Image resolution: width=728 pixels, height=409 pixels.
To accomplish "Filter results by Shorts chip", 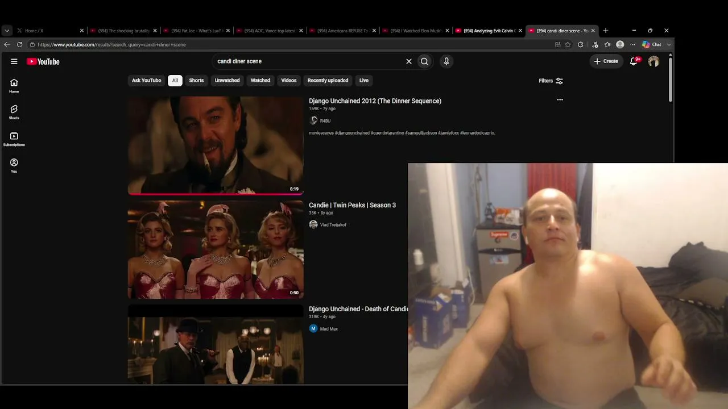I will coord(196,81).
